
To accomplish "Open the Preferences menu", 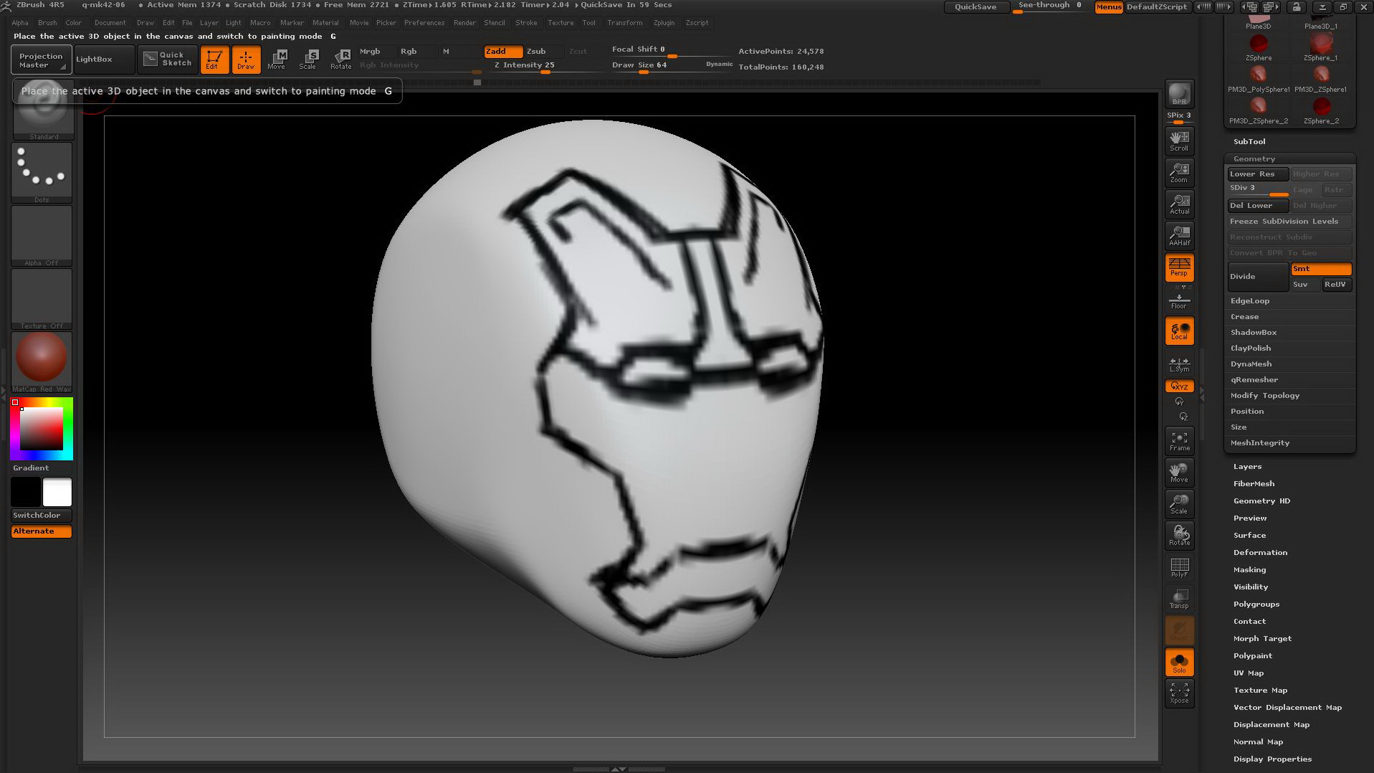I will tap(424, 23).
